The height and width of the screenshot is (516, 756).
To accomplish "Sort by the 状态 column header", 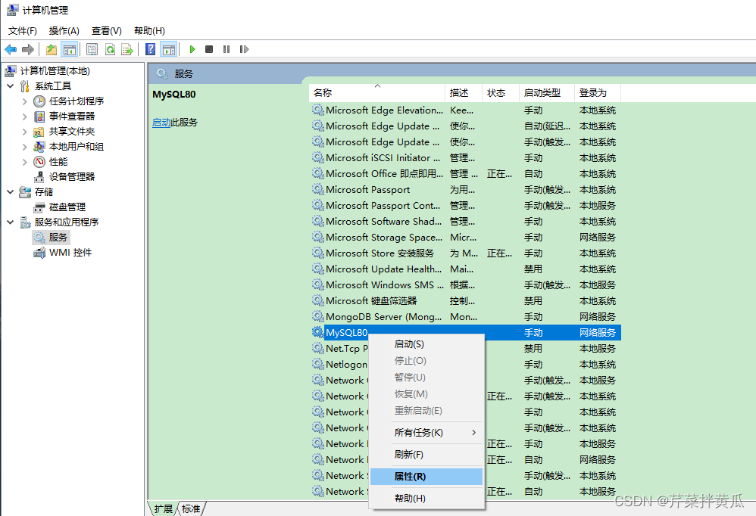I will pos(501,92).
